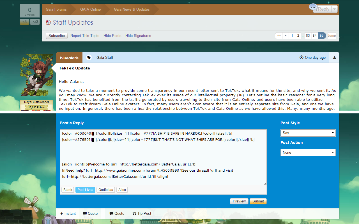Go to the GAIA Online breadcrumb
This screenshot has height=224, width=359.
90,9
